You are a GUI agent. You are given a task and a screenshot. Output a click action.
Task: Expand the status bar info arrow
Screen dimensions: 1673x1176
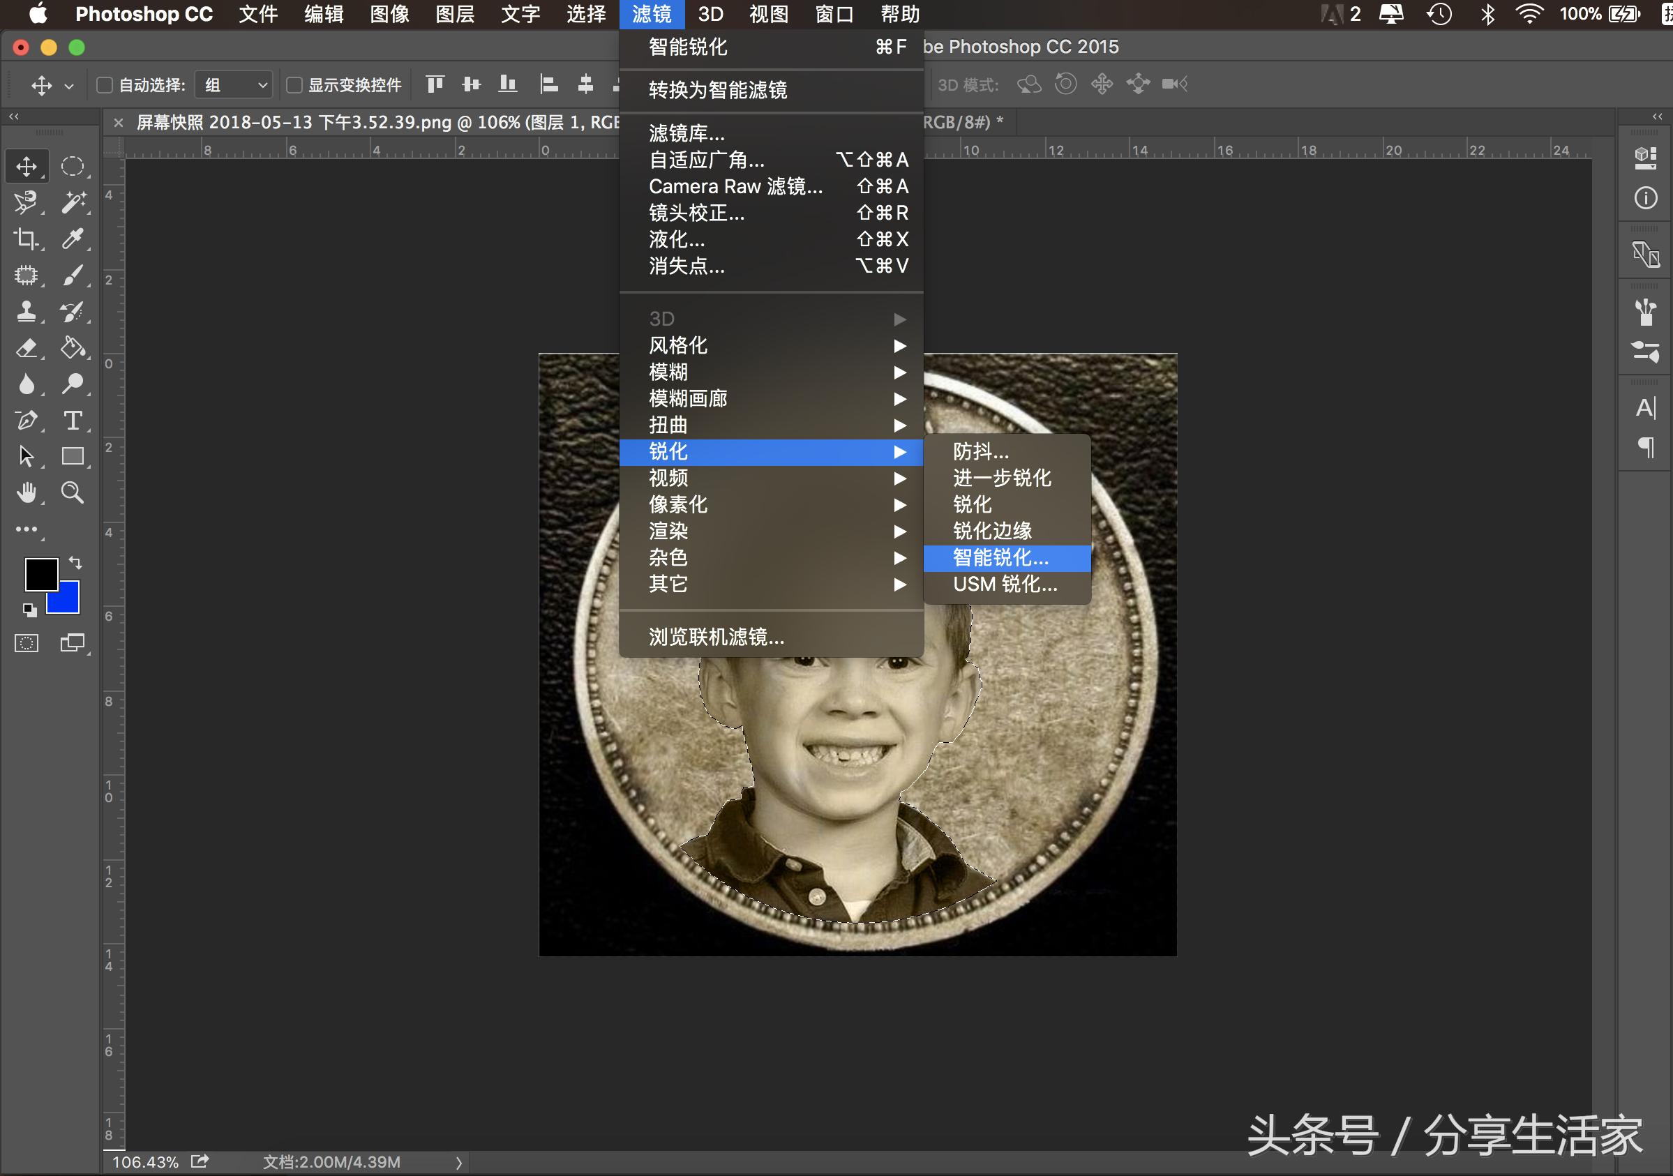(458, 1162)
